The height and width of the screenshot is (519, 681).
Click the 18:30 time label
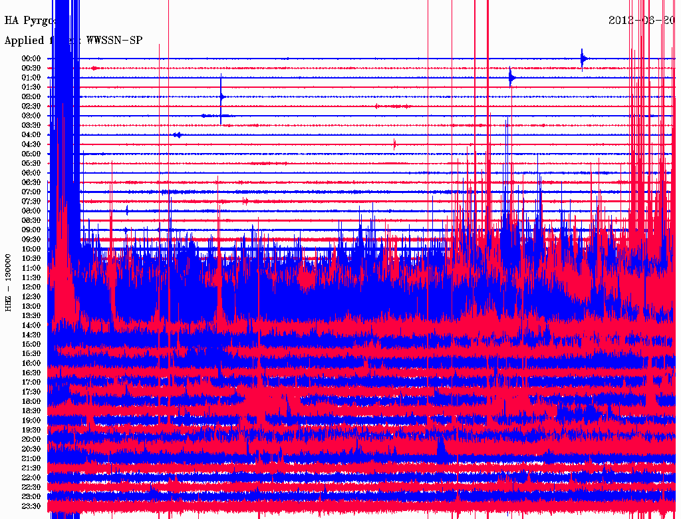click(31, 411)
